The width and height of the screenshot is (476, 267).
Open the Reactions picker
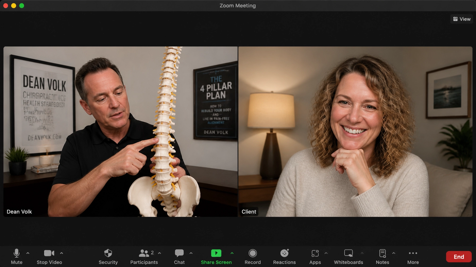(284, 256)
